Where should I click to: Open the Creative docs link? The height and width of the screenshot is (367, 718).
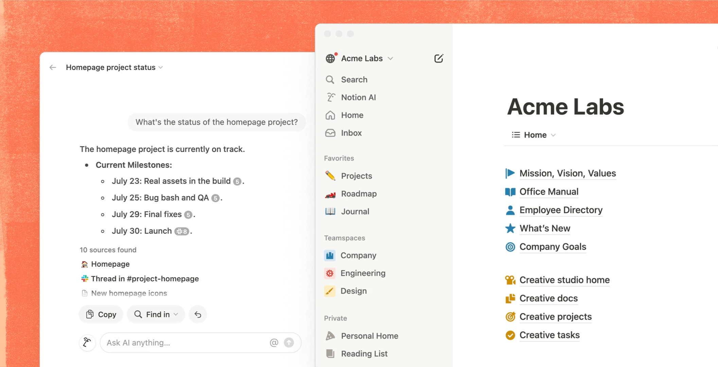coord(548,298)
